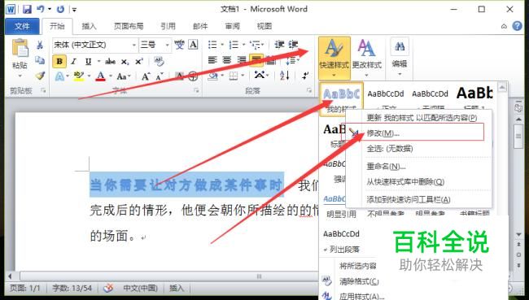The height and width of the screenshot is (300, 529).
Task: Click the Help question mark icon
Action: tap(517, 26)
